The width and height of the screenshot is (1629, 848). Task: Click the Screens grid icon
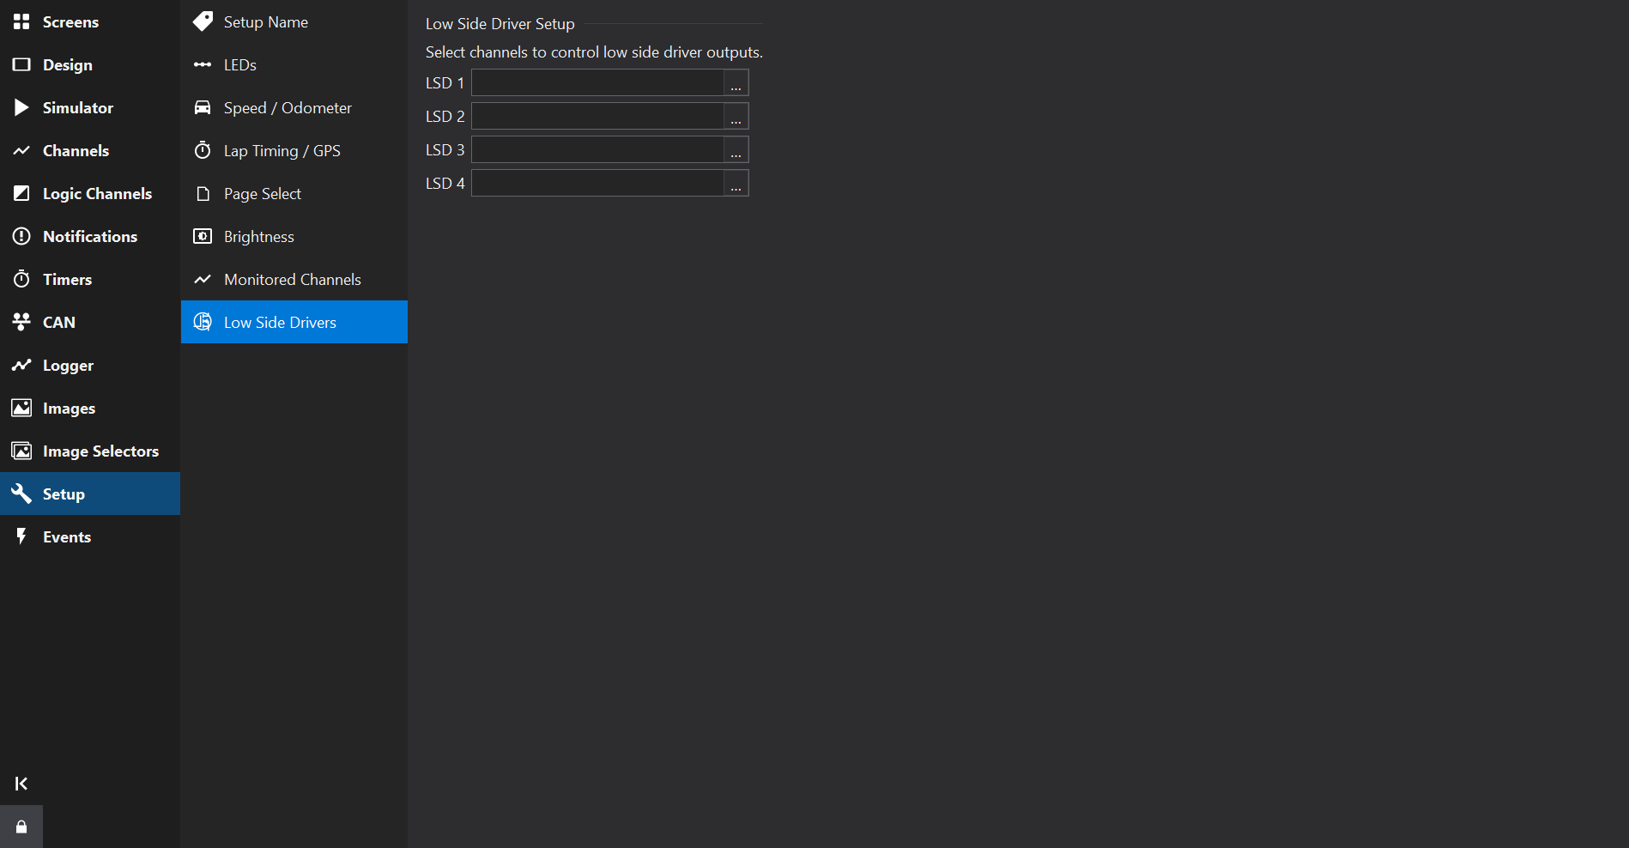(21, 21)
